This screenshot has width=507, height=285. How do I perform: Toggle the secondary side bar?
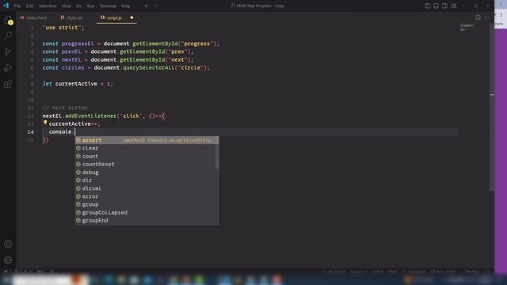pyautogui.click(x=444, y=6)
